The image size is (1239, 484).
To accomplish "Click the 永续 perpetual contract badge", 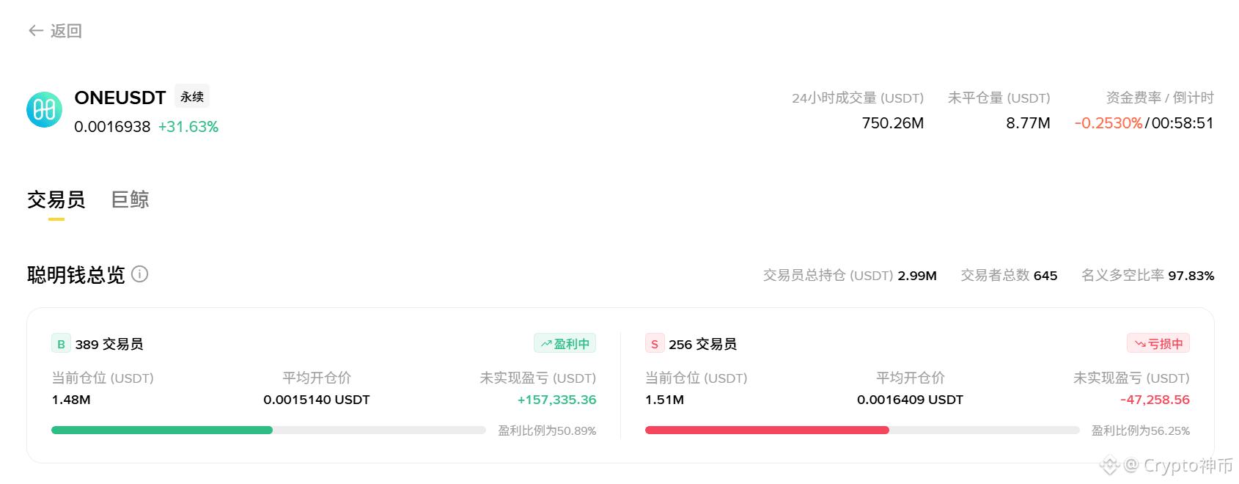I will pos(192,97).
